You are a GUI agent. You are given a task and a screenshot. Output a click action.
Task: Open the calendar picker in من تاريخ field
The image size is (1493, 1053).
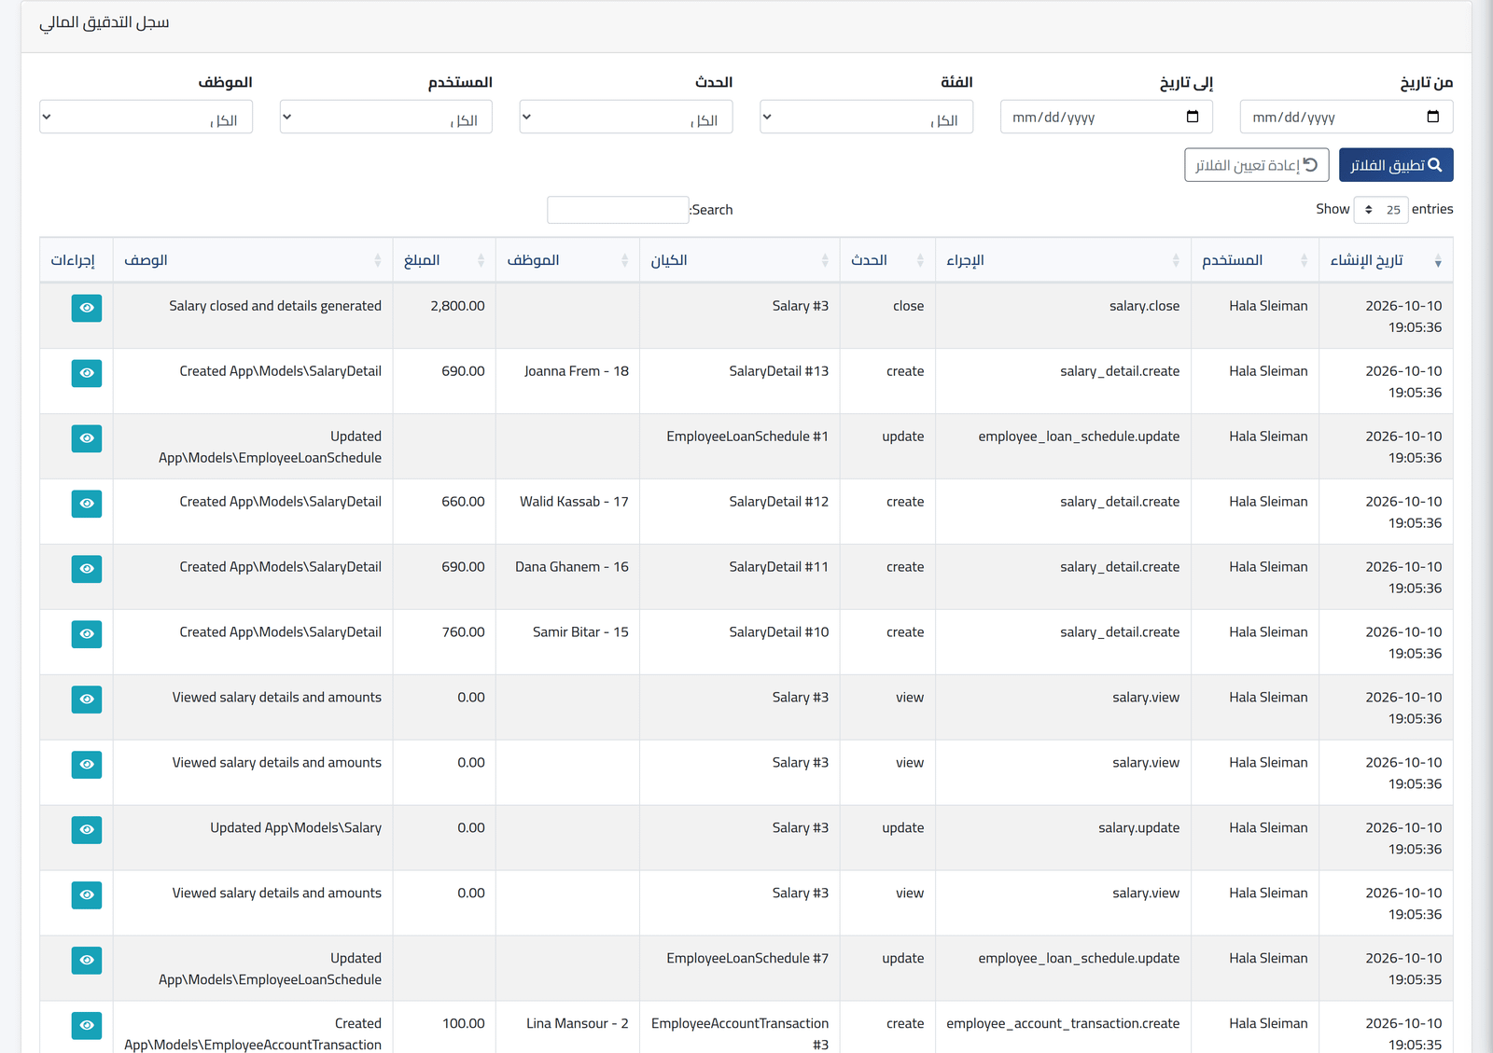coord(1433,117)
